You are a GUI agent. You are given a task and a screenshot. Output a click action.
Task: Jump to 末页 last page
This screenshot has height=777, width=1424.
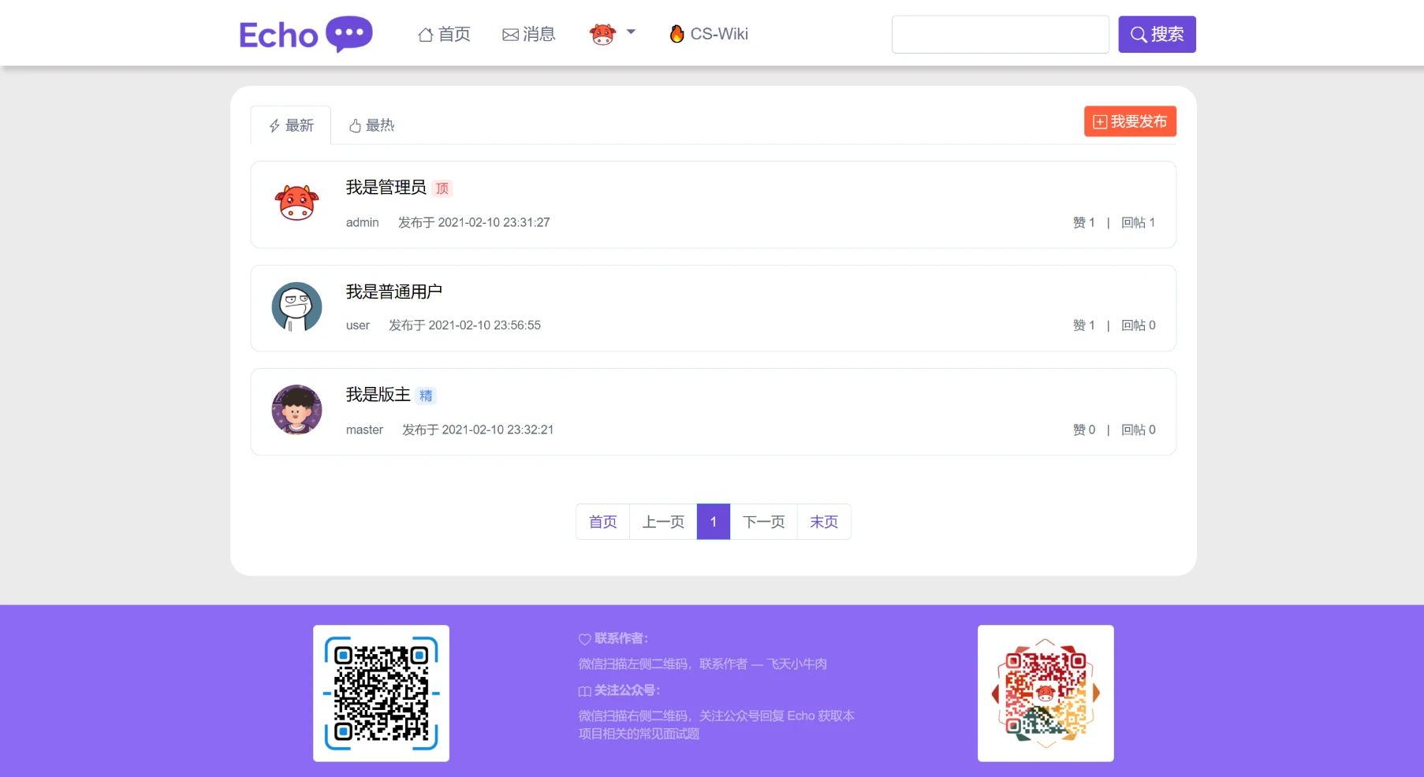[823, 522]
